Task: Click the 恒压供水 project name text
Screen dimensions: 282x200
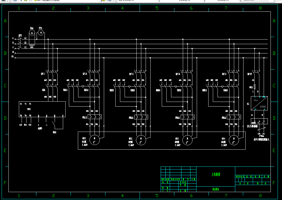Action: point(216,189)
